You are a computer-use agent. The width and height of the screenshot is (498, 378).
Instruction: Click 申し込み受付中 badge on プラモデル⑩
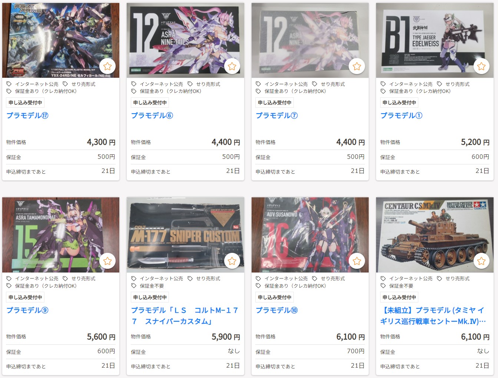click(x=275, y=297)
